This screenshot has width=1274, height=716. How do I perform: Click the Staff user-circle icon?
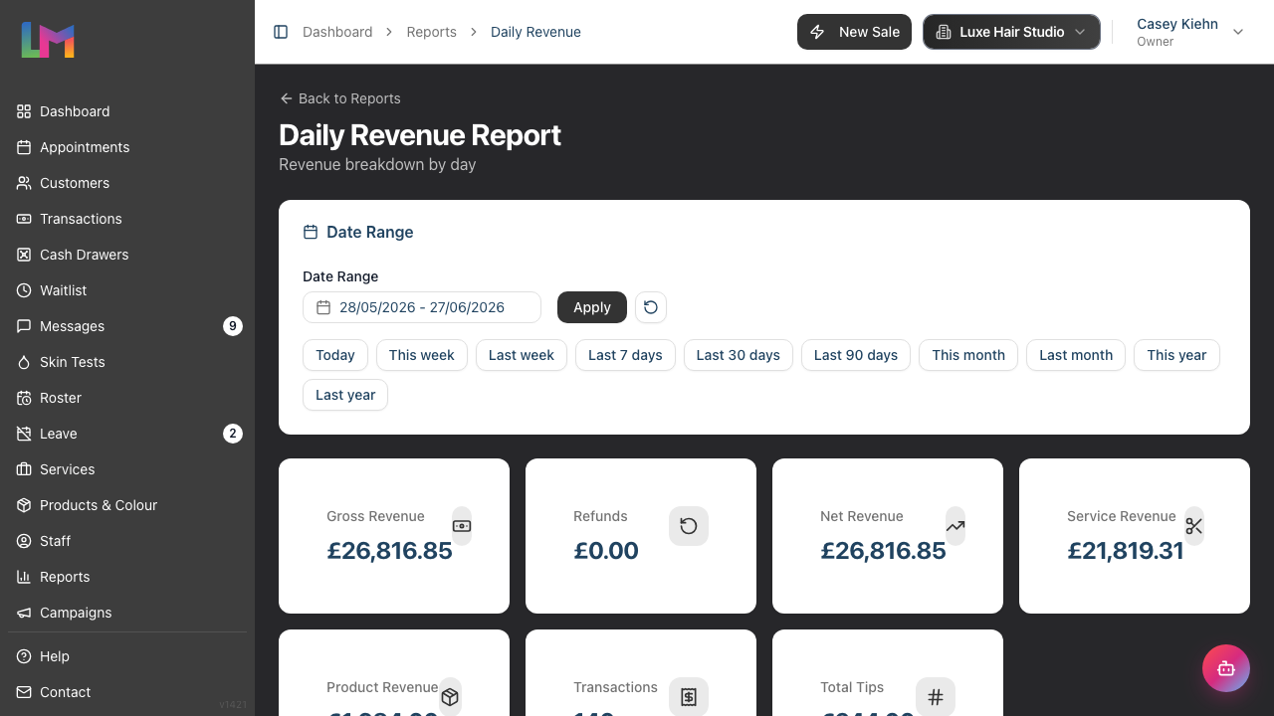tap(24, 541)
